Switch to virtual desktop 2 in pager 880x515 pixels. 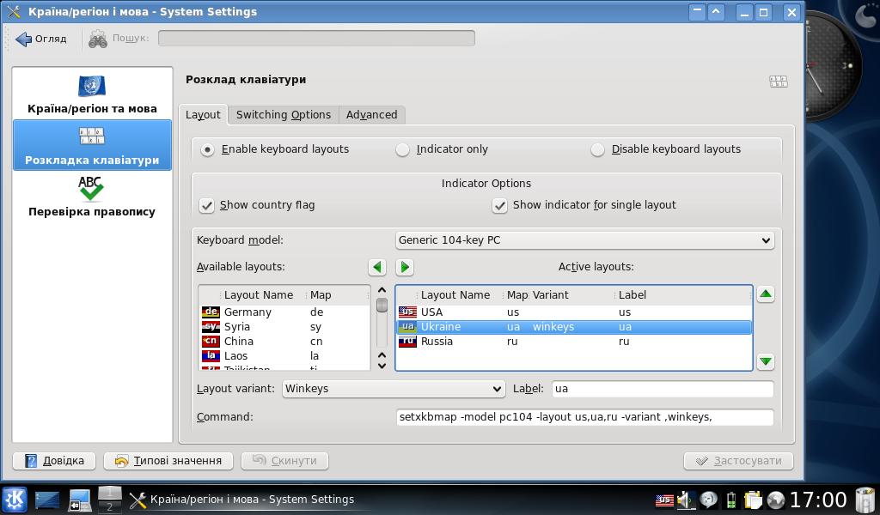[x=110, y=506]
